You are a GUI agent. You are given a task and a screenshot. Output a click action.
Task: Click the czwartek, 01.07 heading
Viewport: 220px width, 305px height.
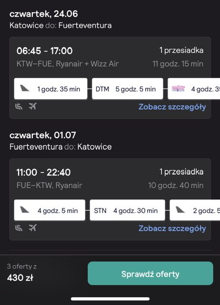[x=43, y=135]
